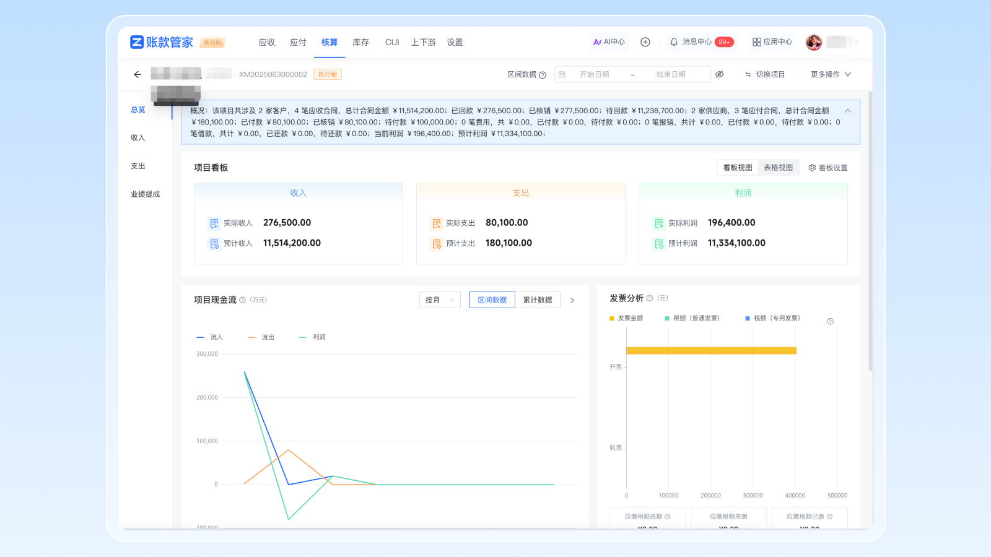The image size is (991, 557).
Task: Open 消息中心 notification bell
Action: [674, 42]
